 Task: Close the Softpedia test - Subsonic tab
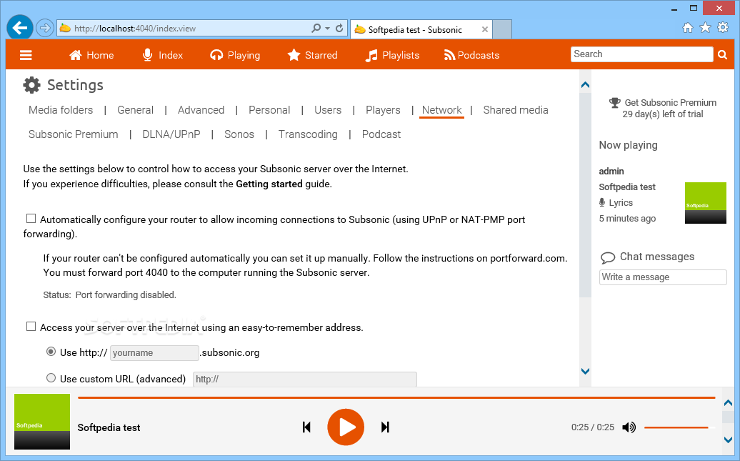tap(485, 29)
